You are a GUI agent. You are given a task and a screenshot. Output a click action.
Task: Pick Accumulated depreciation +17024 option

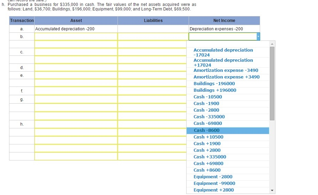point(223,62)
